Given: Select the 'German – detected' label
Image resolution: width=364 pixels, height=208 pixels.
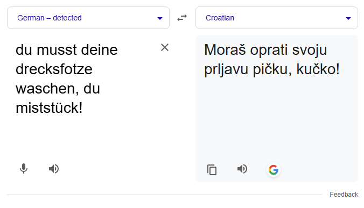Looking at the screenshot, I should tap(50, 18).
